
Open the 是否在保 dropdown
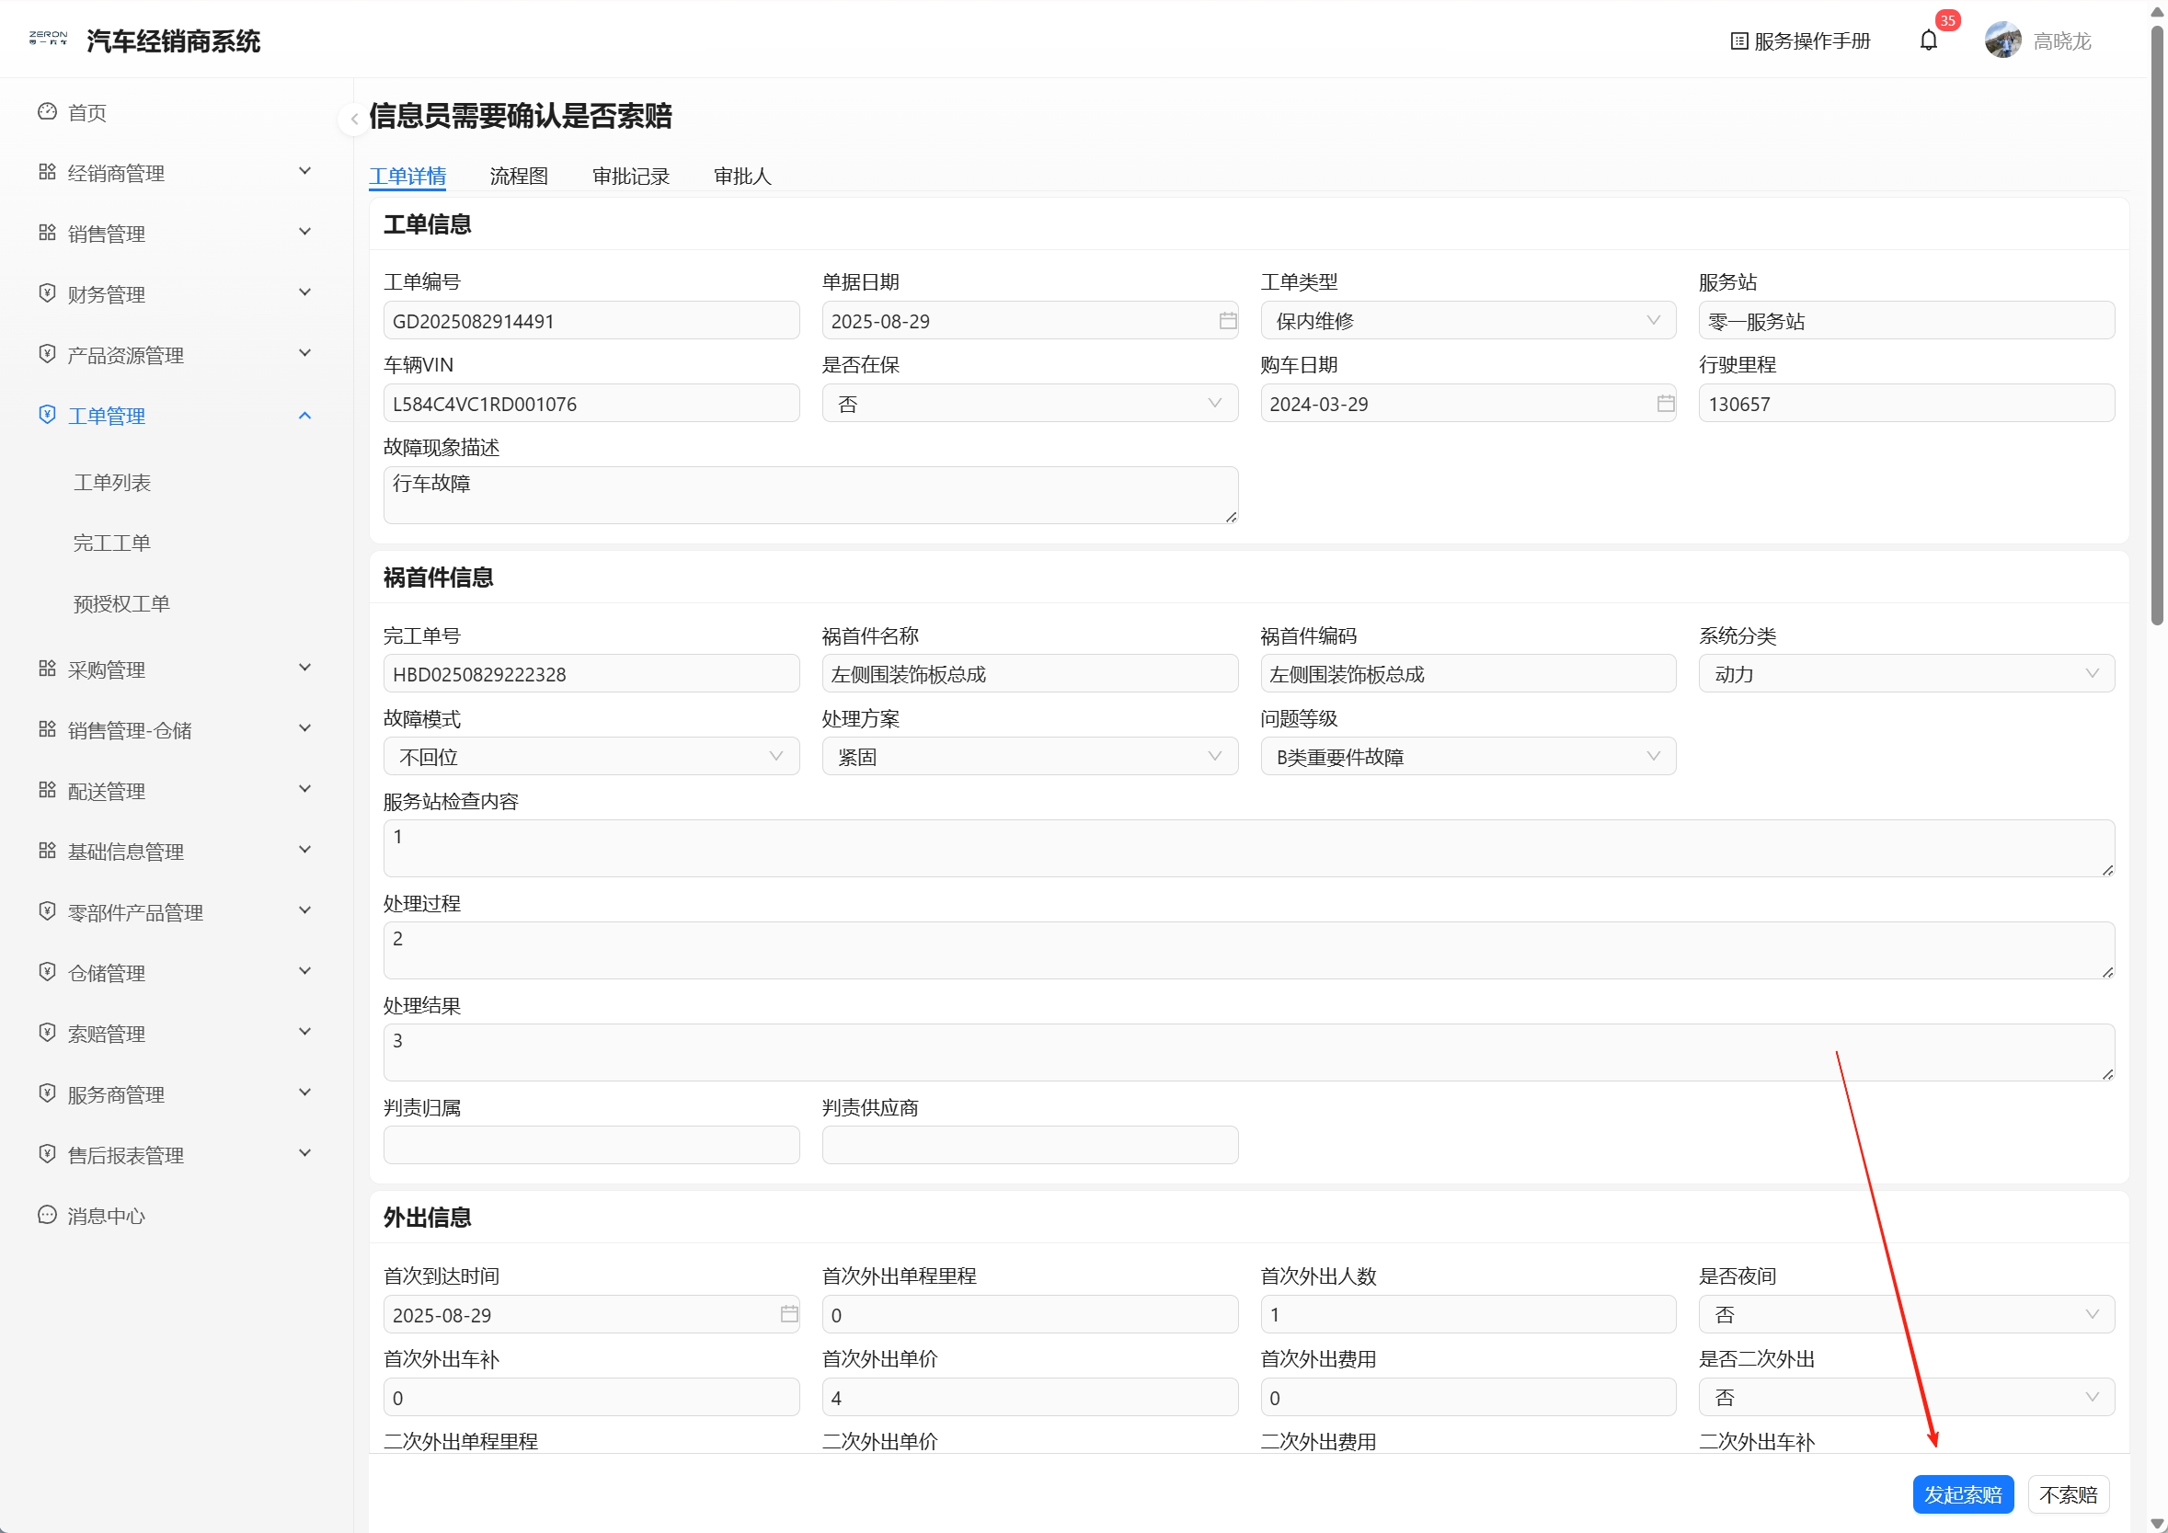(1029, 404)
